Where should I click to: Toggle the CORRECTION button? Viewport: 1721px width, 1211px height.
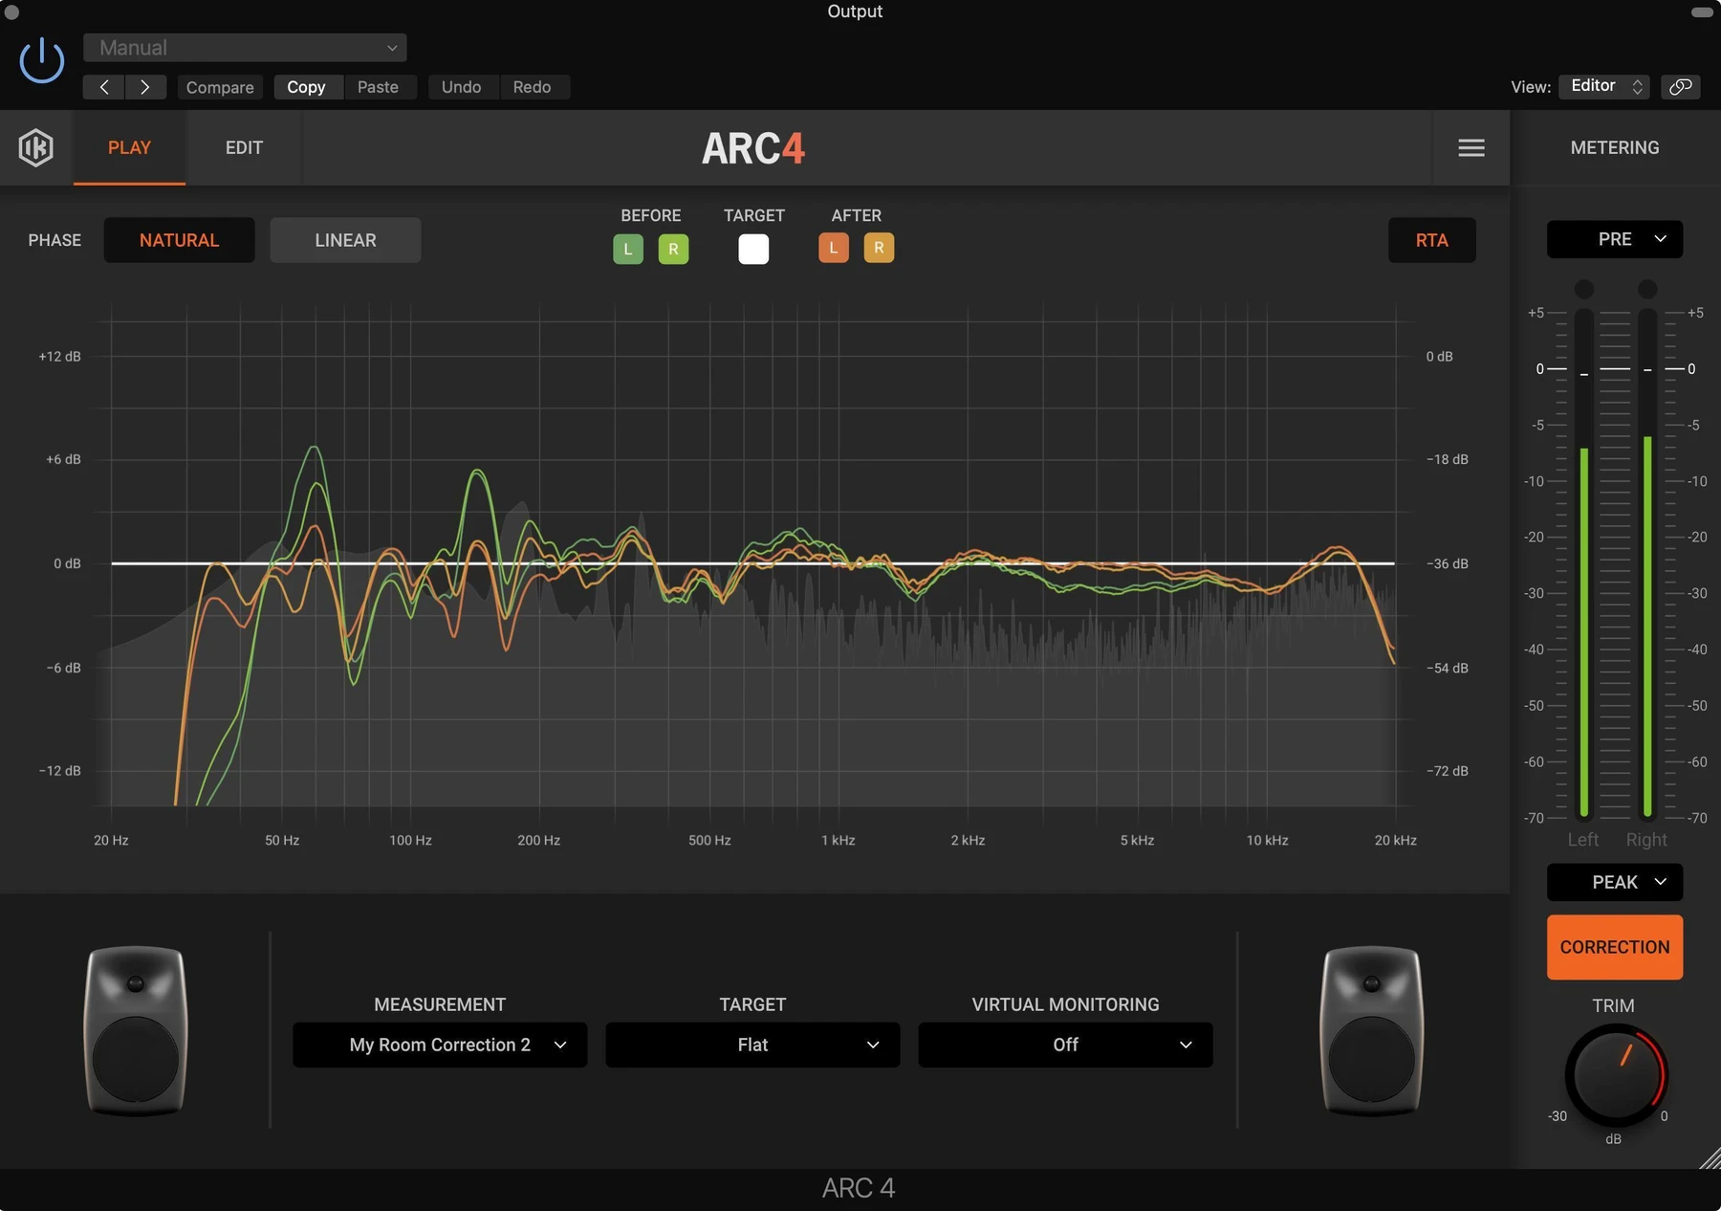[1615, 947]
